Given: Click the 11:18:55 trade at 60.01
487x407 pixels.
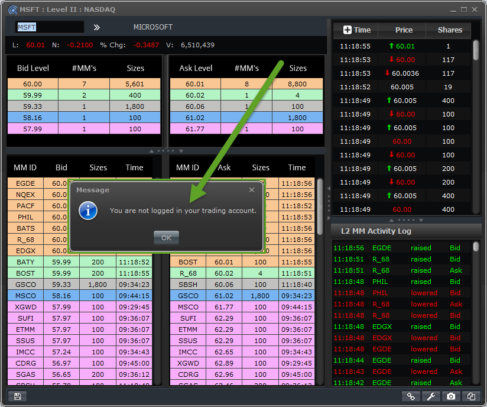Looking at the screenshot, I should [x=402, y=46].
